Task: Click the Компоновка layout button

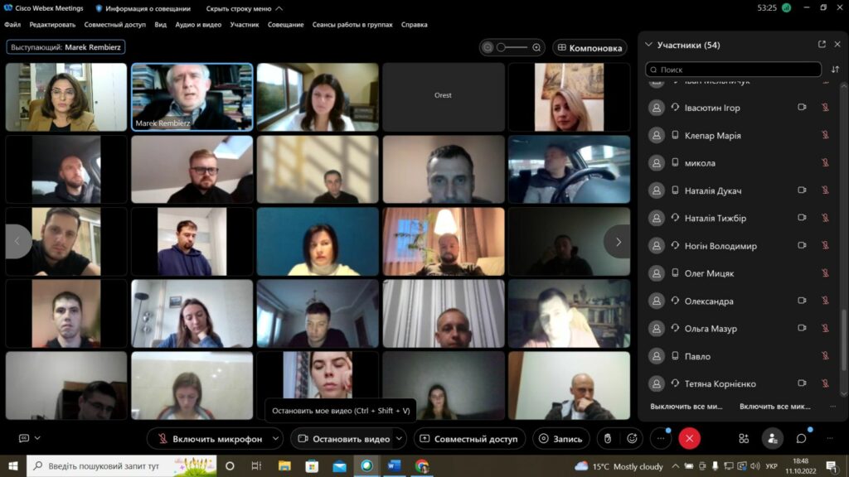Action: point(589,48)
